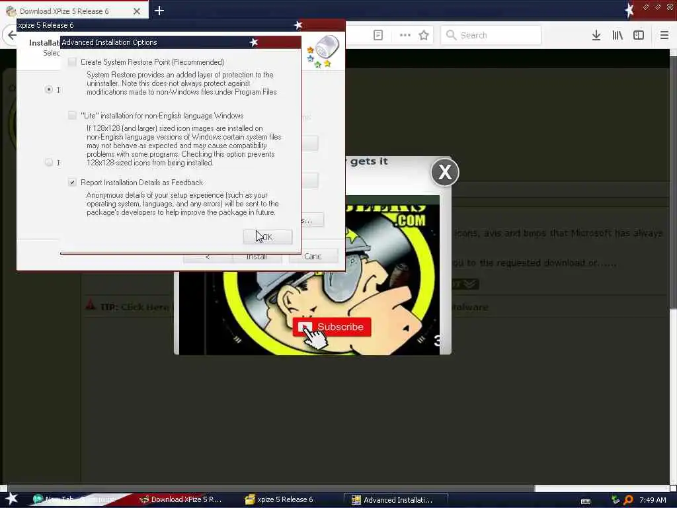Click the Install button in xpize window

tap(257, 257)
